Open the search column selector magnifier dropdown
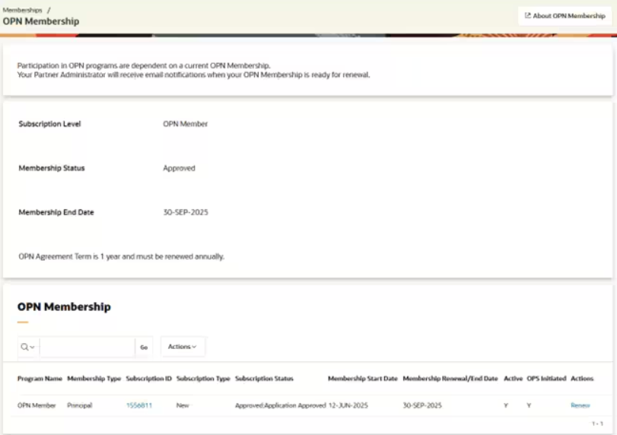Screen dimensions: 617x435 (x=27, y=347)
